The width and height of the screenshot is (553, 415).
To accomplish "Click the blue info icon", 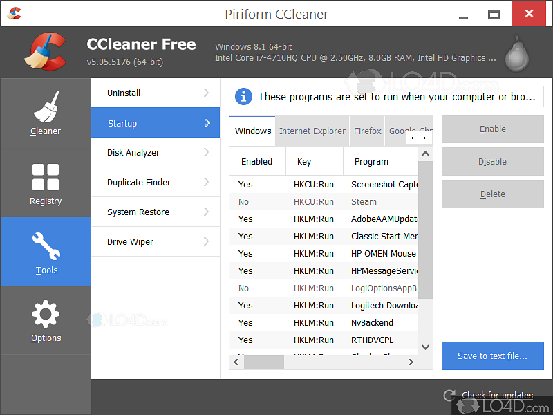I will tap(243, 96).
